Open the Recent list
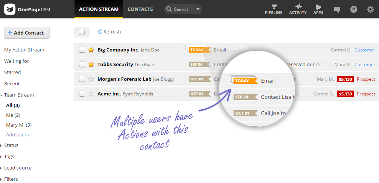This screenshot has height=183, width=379. 12,84
